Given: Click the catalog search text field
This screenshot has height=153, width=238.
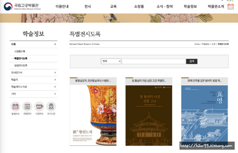Looking at the screenshot, I should click(x=154, y=61).
